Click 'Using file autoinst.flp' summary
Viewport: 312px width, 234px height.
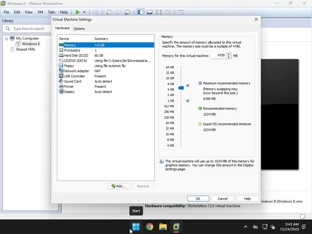click(110, 66)
